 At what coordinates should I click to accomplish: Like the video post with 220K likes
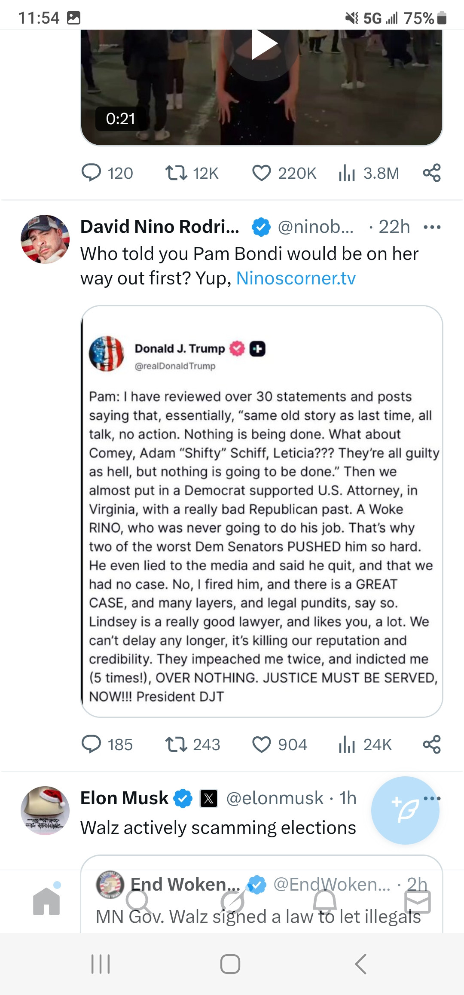pos(262,173)
